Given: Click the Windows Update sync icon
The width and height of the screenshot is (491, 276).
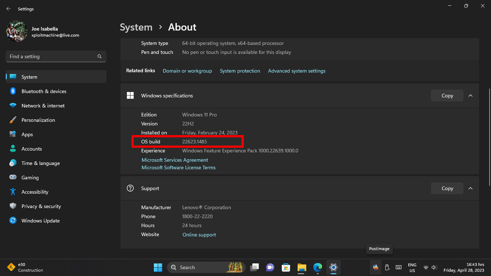Looking at the screenshot, I should (x=13, y=221).
